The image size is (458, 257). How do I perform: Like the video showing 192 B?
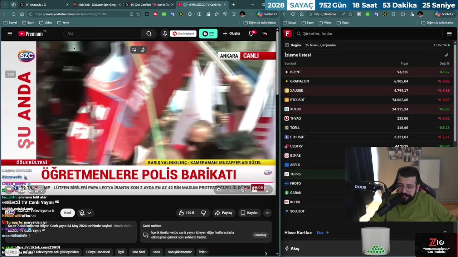[186, 213]
